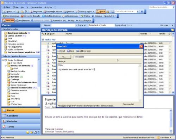Image resolution: width=176 pixels, height=140 pixels.
Task: Toggle the Buscar toolbar button
Action: (x=101, y=12)
